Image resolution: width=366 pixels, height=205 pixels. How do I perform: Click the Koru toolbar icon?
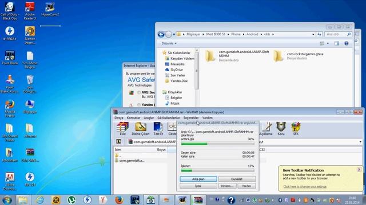[x=281, y=129]
